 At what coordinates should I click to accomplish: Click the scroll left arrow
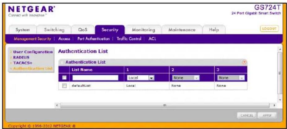[57, 106]
